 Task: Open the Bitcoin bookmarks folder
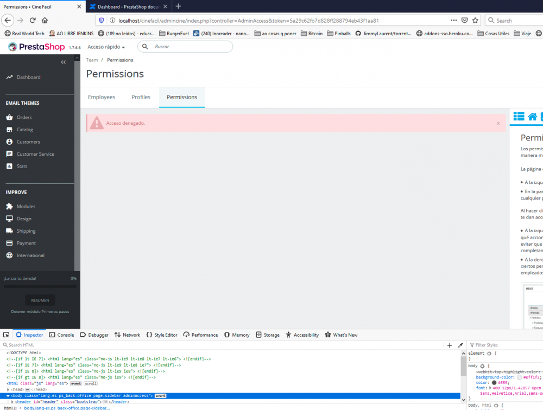tap(312, 34)
